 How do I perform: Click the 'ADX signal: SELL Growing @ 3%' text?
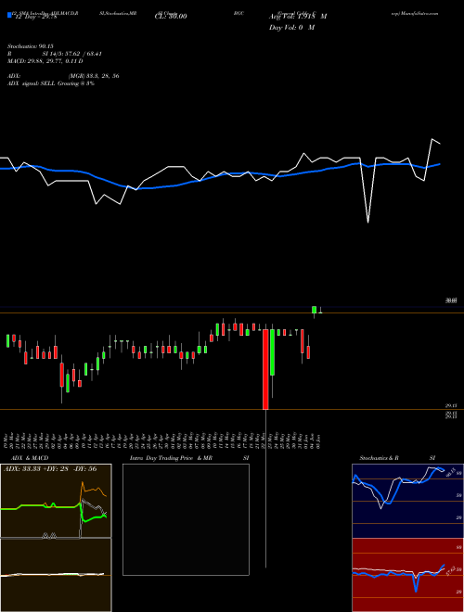coord(51,83)
